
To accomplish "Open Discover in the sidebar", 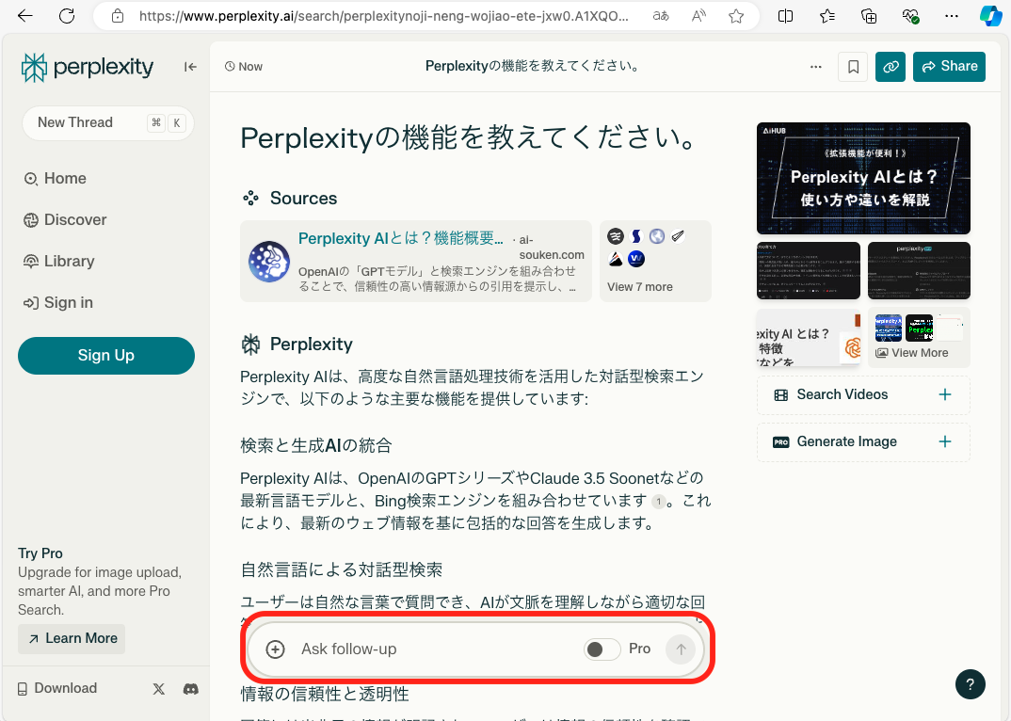I will coord(65,220).
